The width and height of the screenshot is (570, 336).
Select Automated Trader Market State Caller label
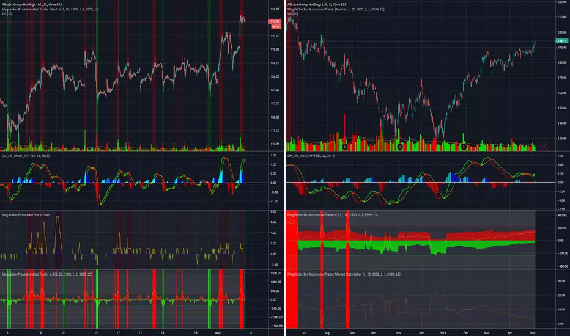344,274
